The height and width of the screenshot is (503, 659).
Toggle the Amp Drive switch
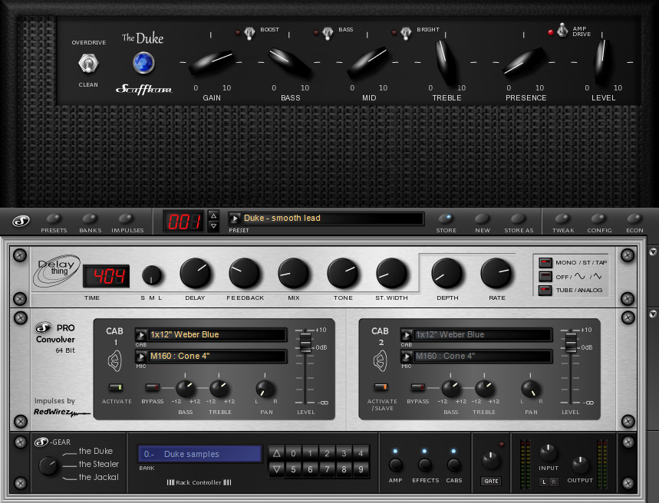click(x=562, y=30)
